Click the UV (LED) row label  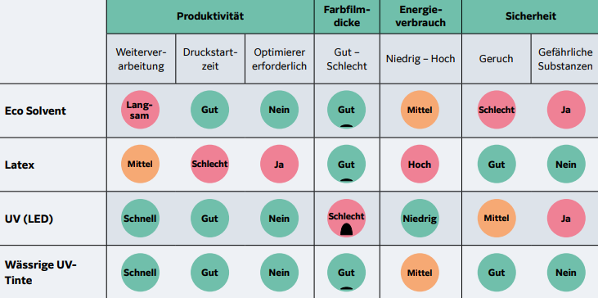(x=29, y=219)
